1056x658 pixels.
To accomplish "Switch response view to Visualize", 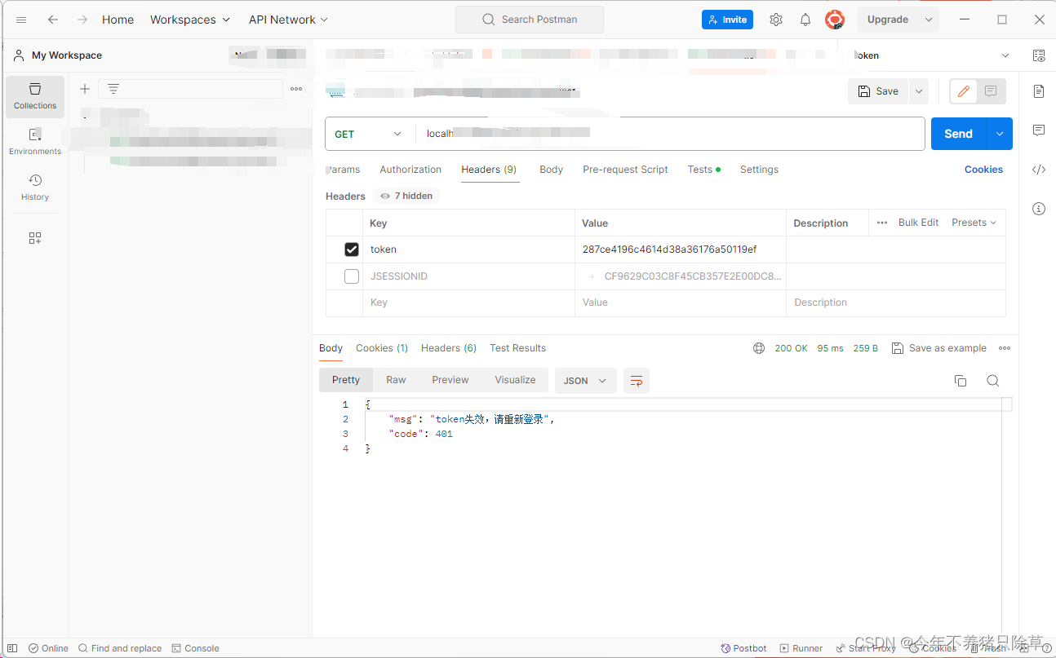I will [x=515, y=380].
